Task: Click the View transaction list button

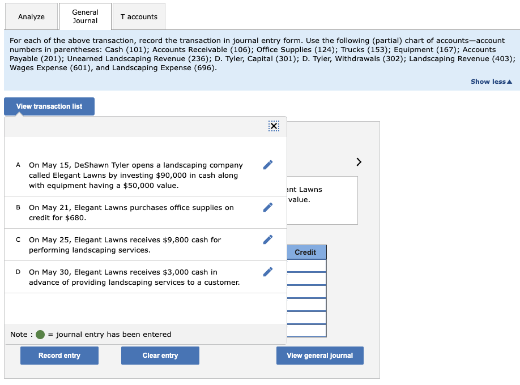Action: click(49, 106)
